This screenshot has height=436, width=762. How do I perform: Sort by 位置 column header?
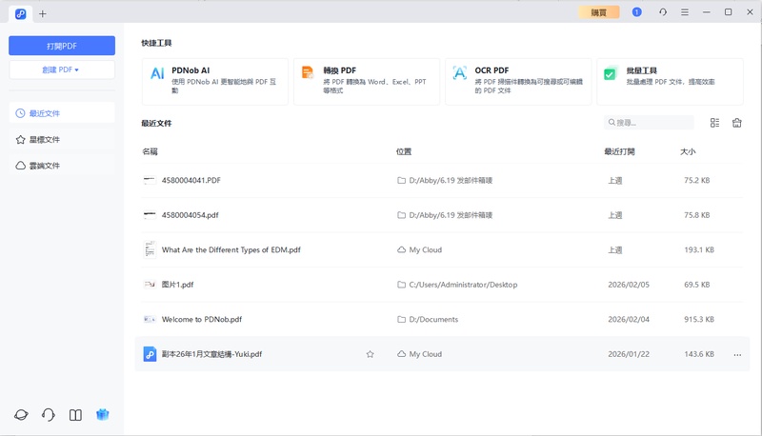(x=403, y=151)
